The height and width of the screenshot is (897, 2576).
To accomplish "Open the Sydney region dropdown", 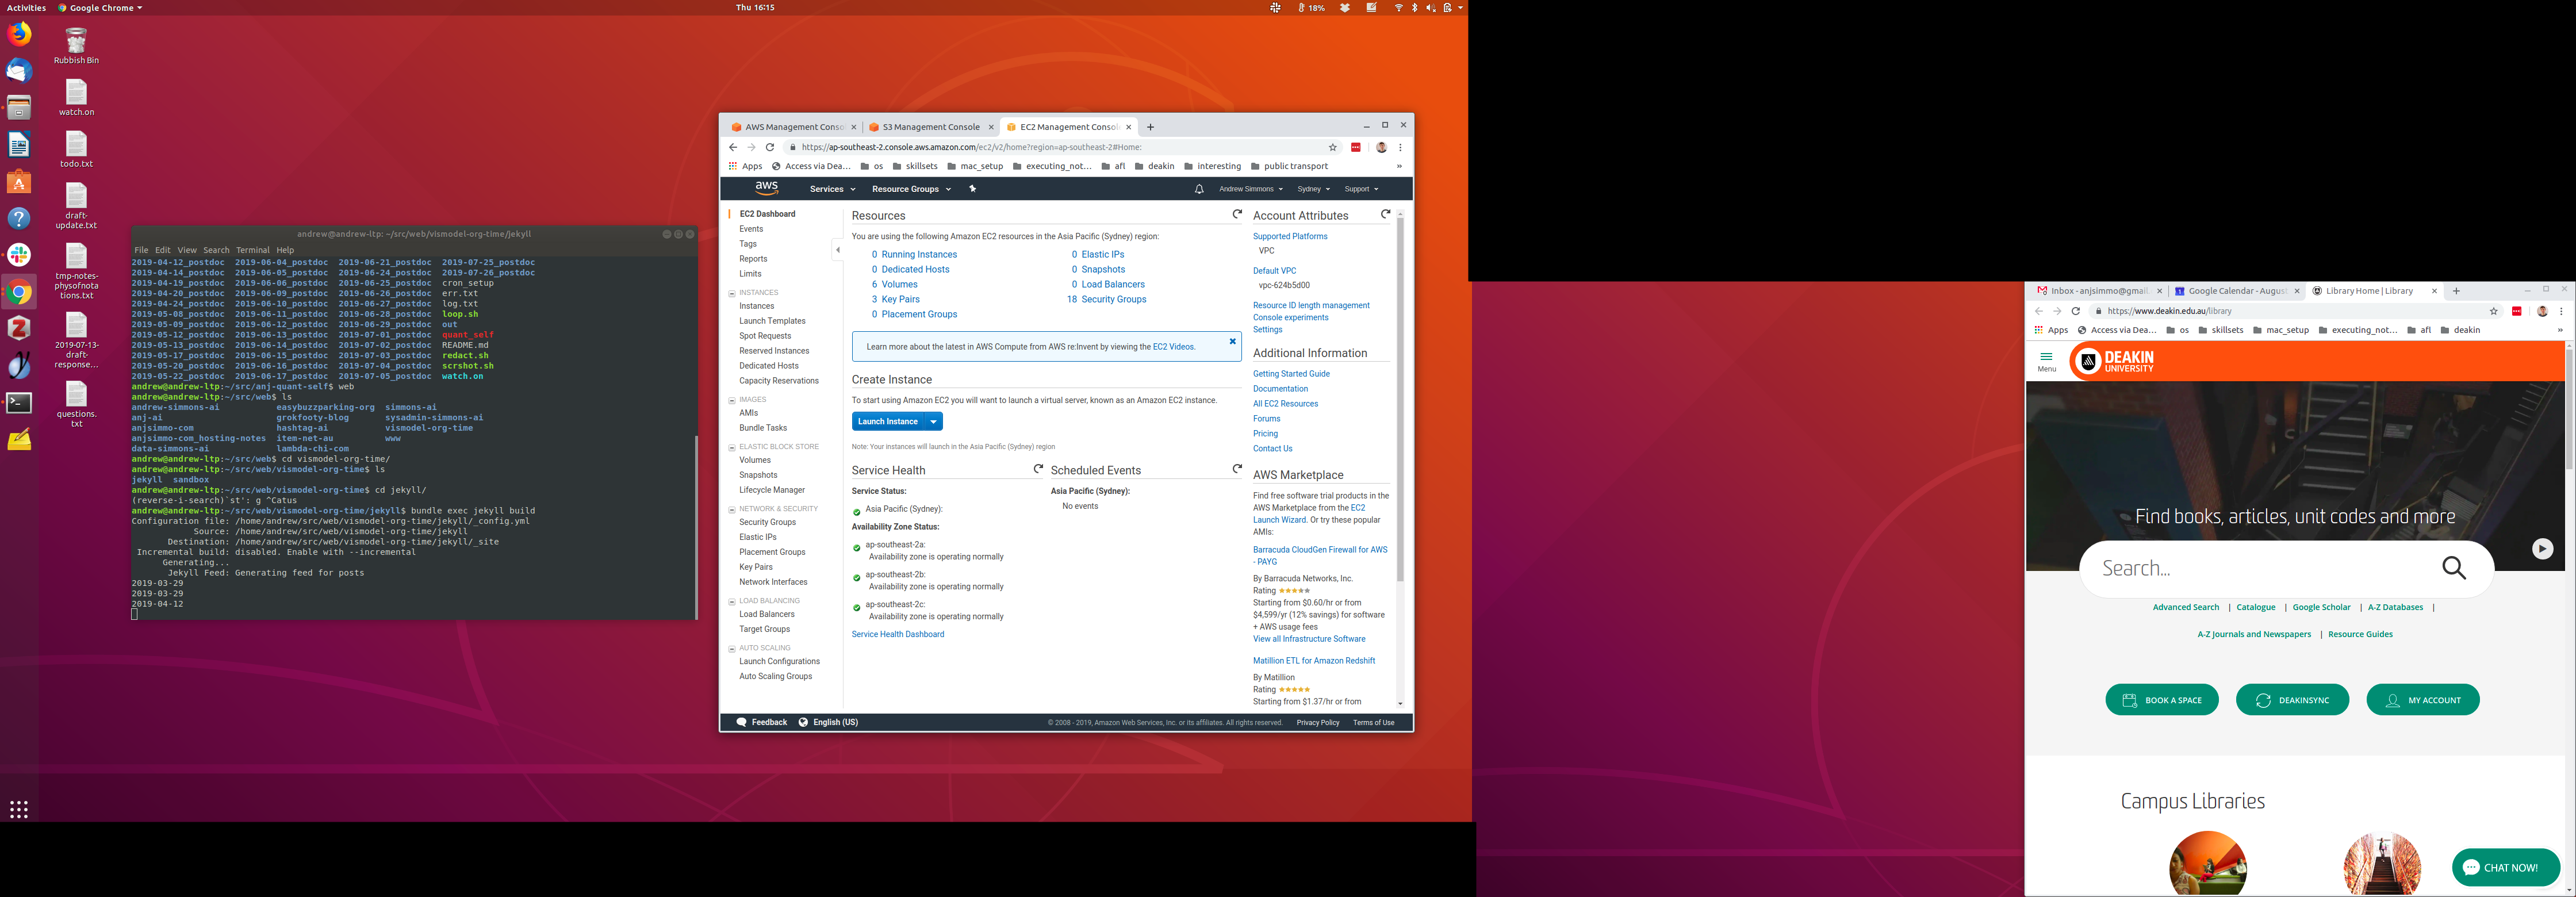I will point(1313,189).
